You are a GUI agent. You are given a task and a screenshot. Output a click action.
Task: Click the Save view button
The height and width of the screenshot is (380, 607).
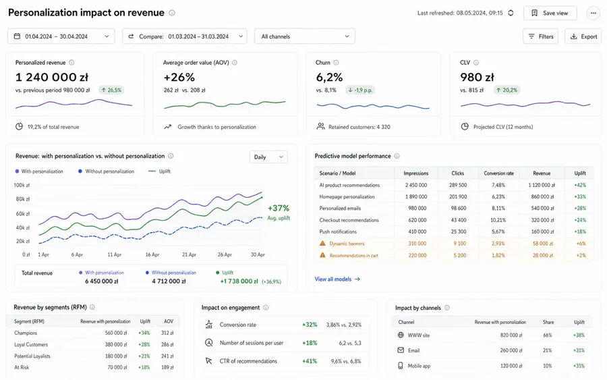coord(550,13)
